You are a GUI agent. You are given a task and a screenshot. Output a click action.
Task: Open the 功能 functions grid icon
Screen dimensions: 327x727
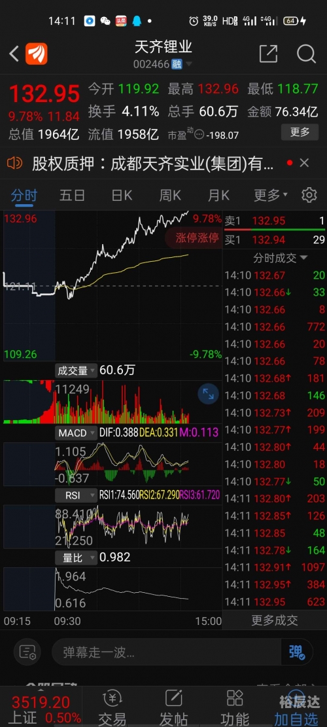pyautogui.click(x=235, y=707)
